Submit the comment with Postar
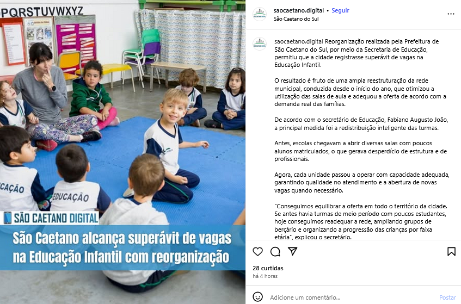Viewport: 461px width, 304px height. [447, 297]
